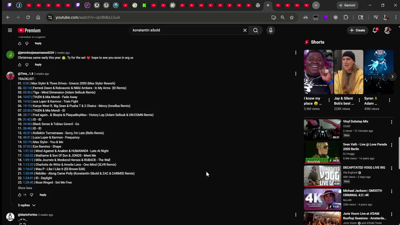Open the Jay & Silent Bob Short
The image size is (400, 225).
click(348, 72)
